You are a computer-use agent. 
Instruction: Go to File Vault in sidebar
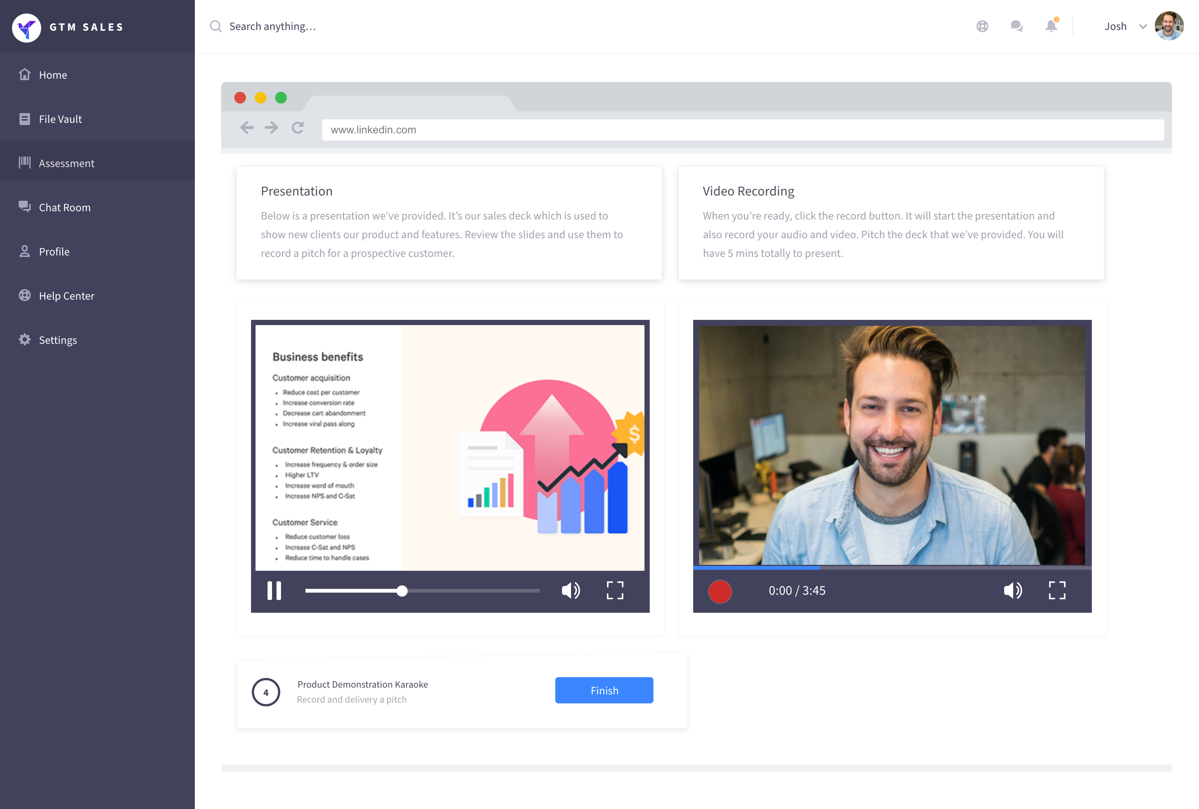coord(60,119)
